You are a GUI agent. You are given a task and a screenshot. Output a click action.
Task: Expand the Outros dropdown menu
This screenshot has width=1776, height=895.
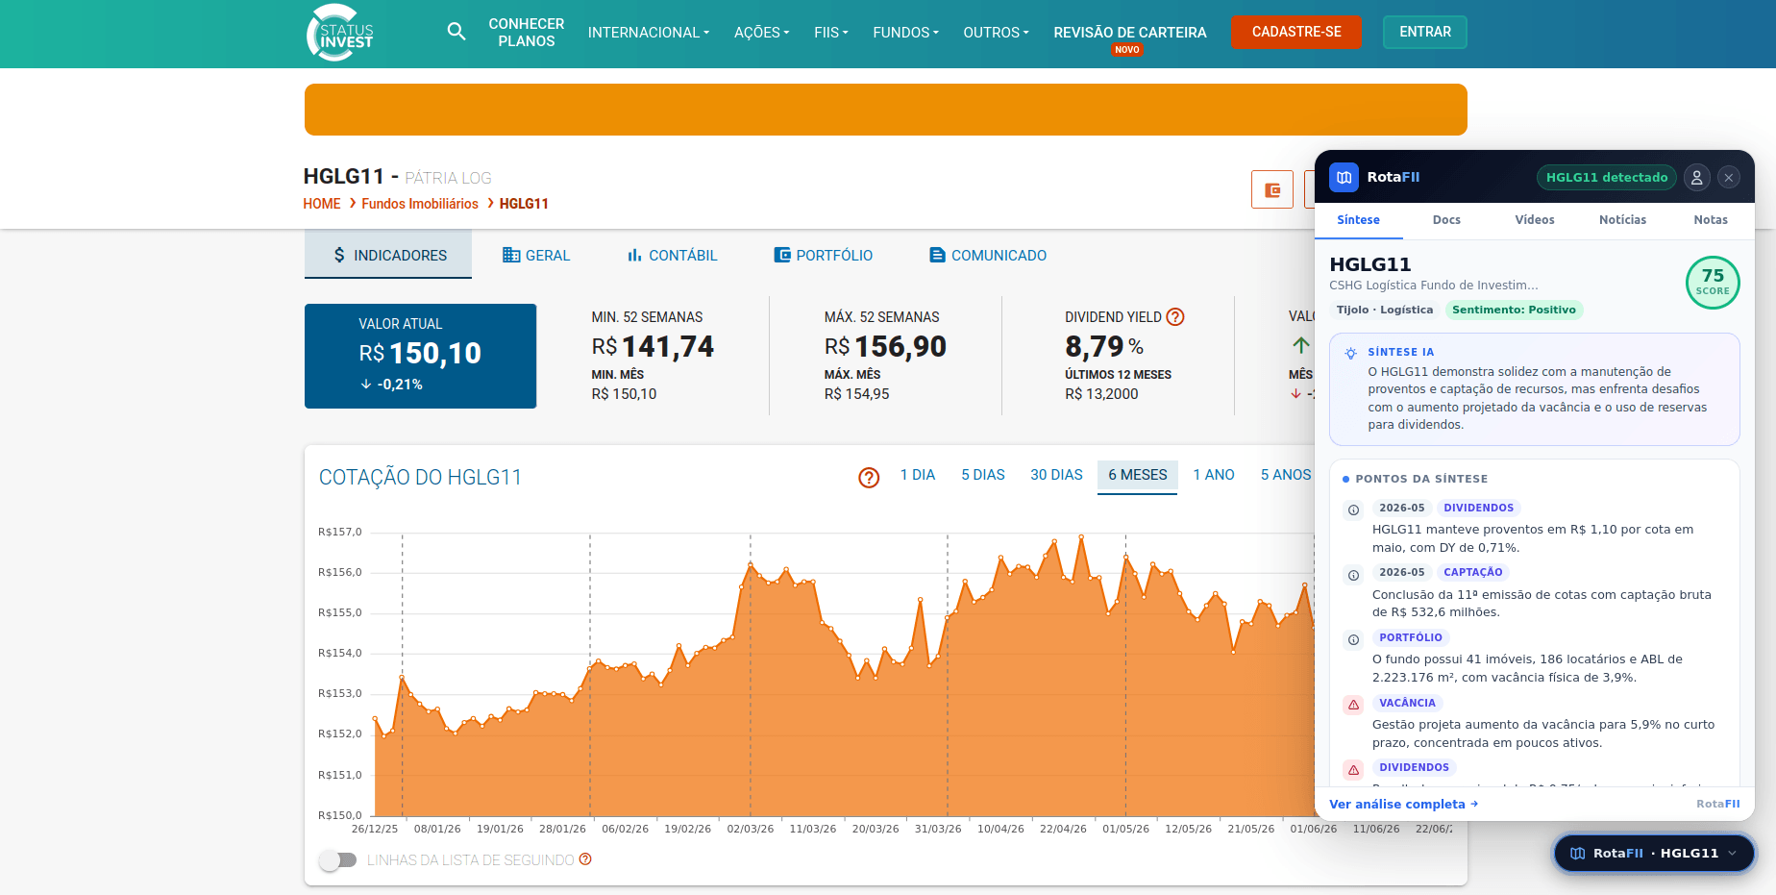point(997,33)
